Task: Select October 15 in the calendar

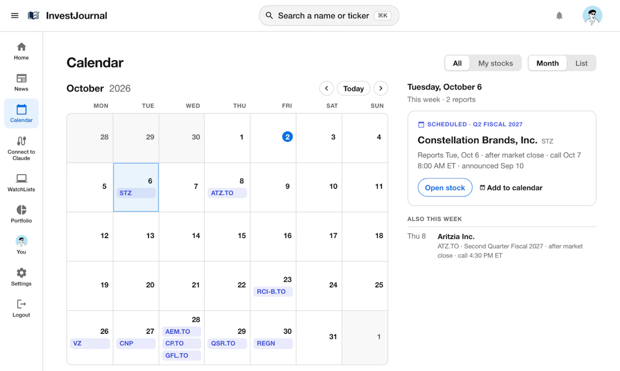Action: pyautogui.click(x=227, y=236)
